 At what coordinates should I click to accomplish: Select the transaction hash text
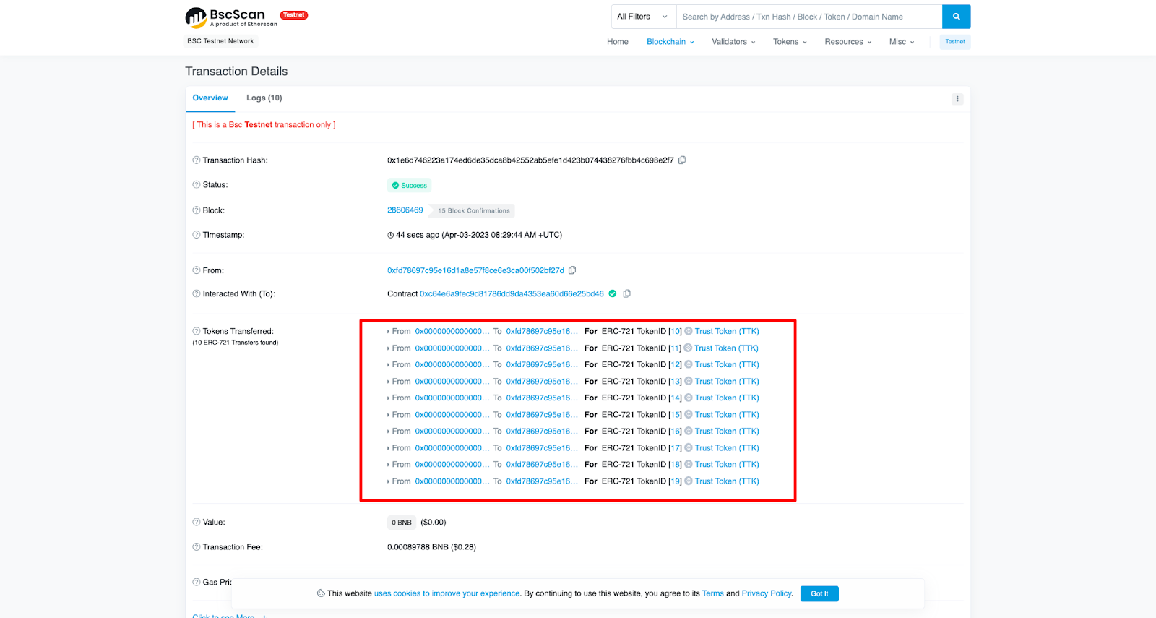click(x=530, y=160)
